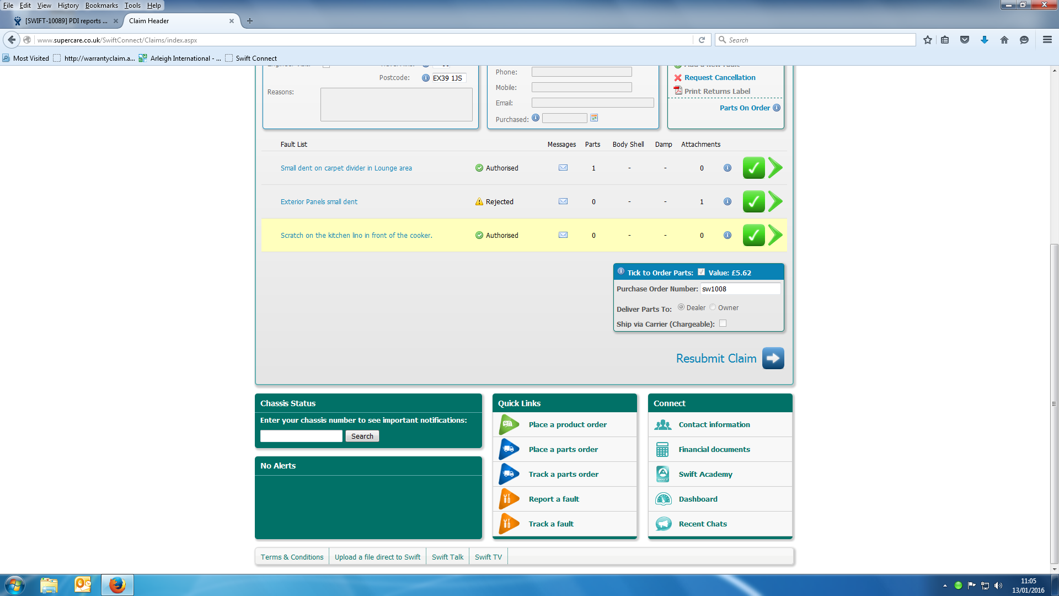This screenshot has height=596, width=1059.
Task: Click the Purchase Order Number field
Action: (x=740, y=289)
